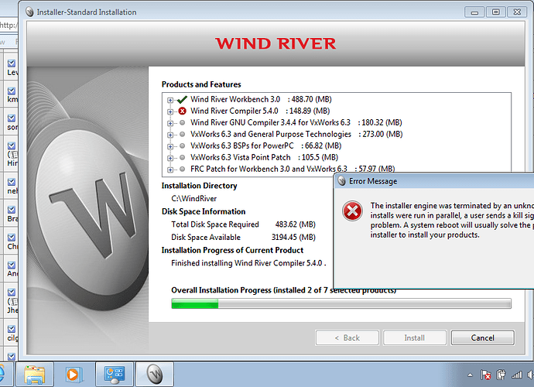
Task: Click network signal tray icon
Action: coord(517,375)
